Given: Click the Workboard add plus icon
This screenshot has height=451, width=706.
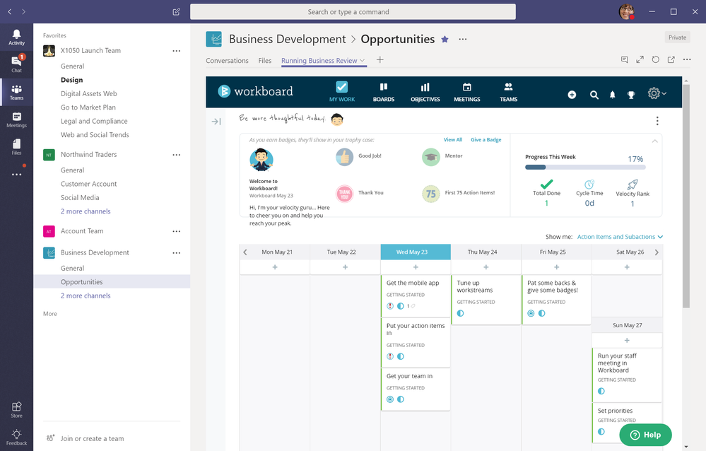Looking at the screenshot, I should click(x=572, y=95).
